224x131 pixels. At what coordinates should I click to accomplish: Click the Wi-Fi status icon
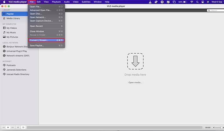point(192,2)
